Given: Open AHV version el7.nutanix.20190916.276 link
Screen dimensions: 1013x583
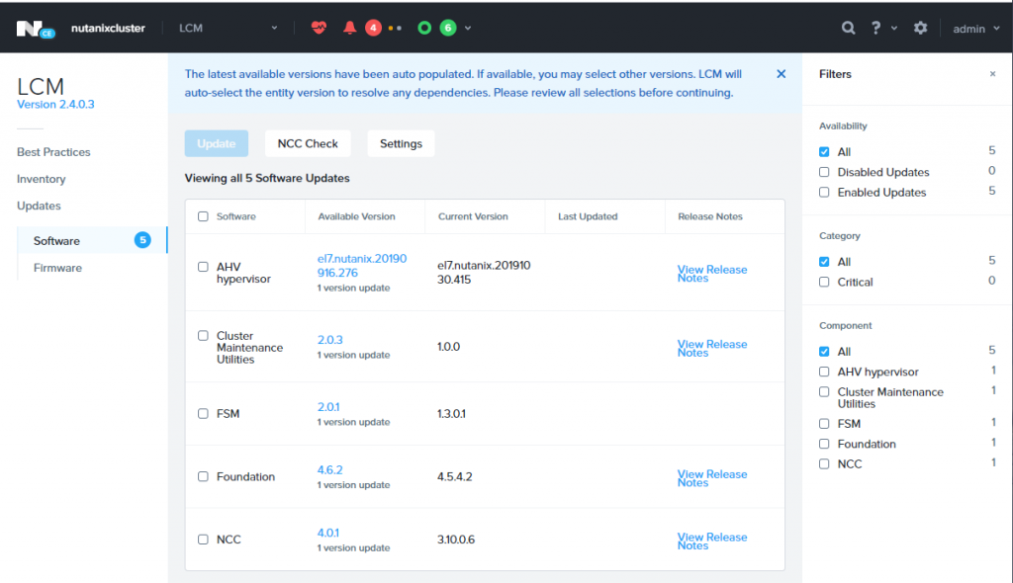Looking at the screenshot, I should click(362, 266).
